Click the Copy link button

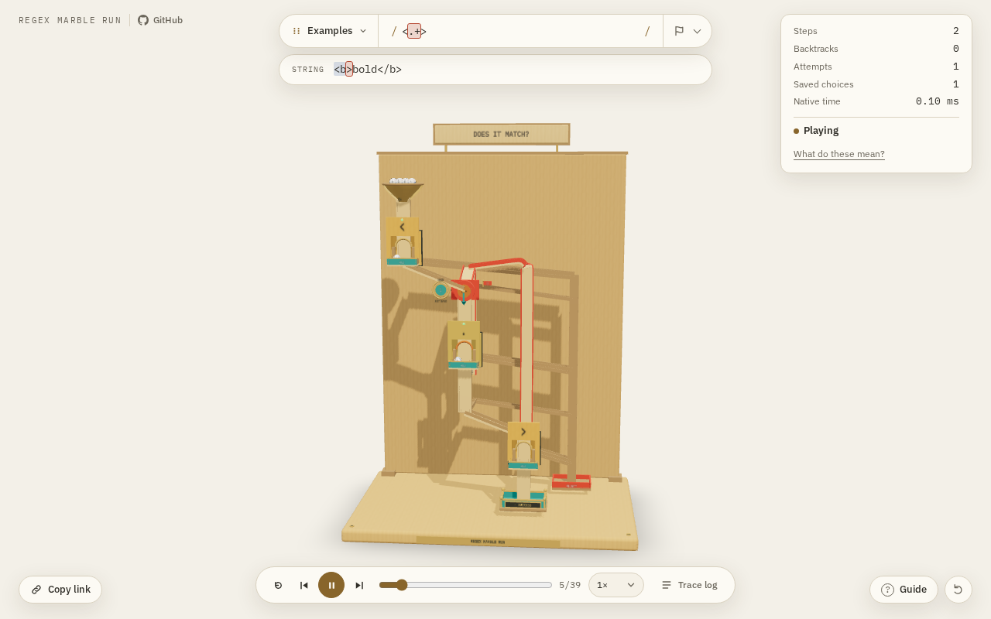pyautogui.click(x=60, y=590)
